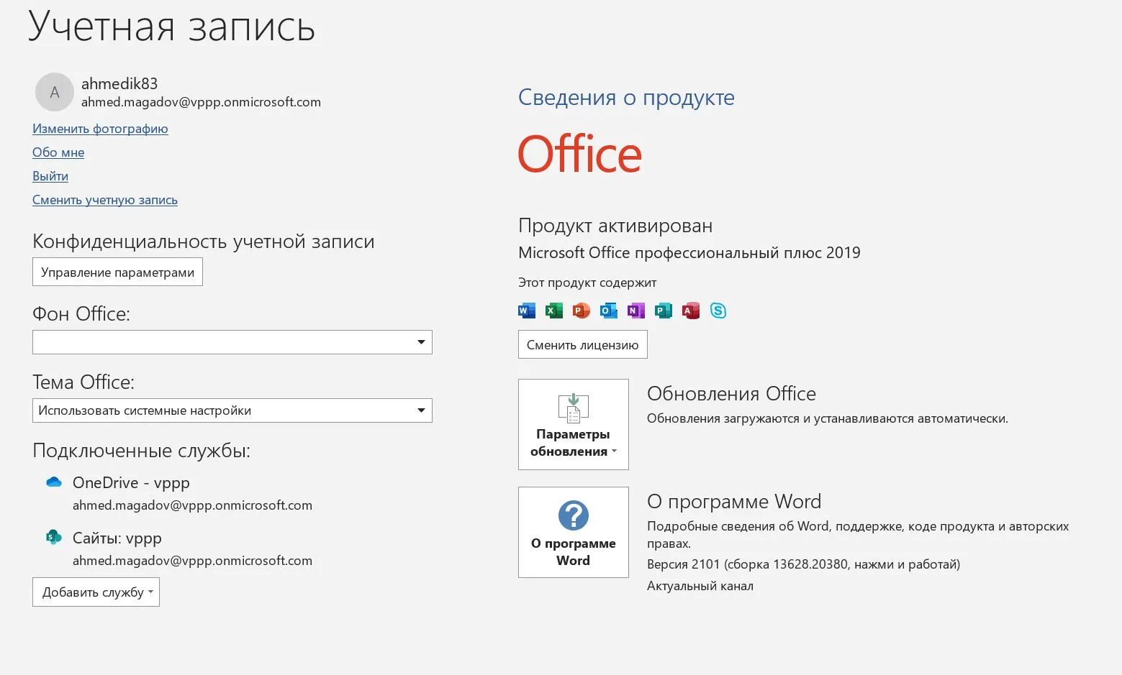Click the Change license button
The width and height of the screenshot is (1122, 675).
pos(583,344)
